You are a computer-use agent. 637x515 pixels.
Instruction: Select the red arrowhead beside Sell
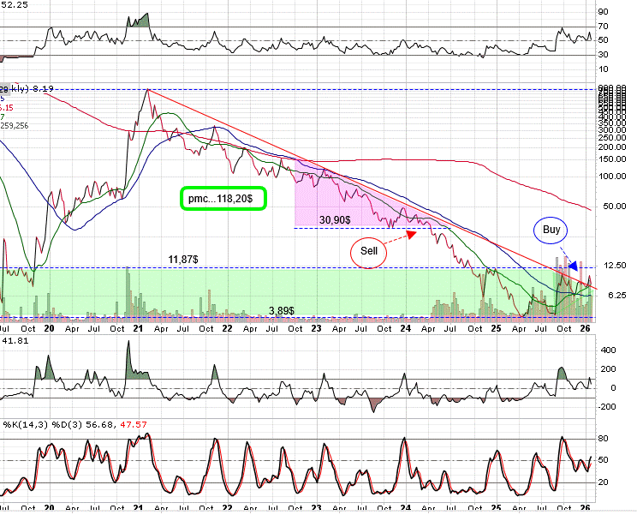coord(412,231)
